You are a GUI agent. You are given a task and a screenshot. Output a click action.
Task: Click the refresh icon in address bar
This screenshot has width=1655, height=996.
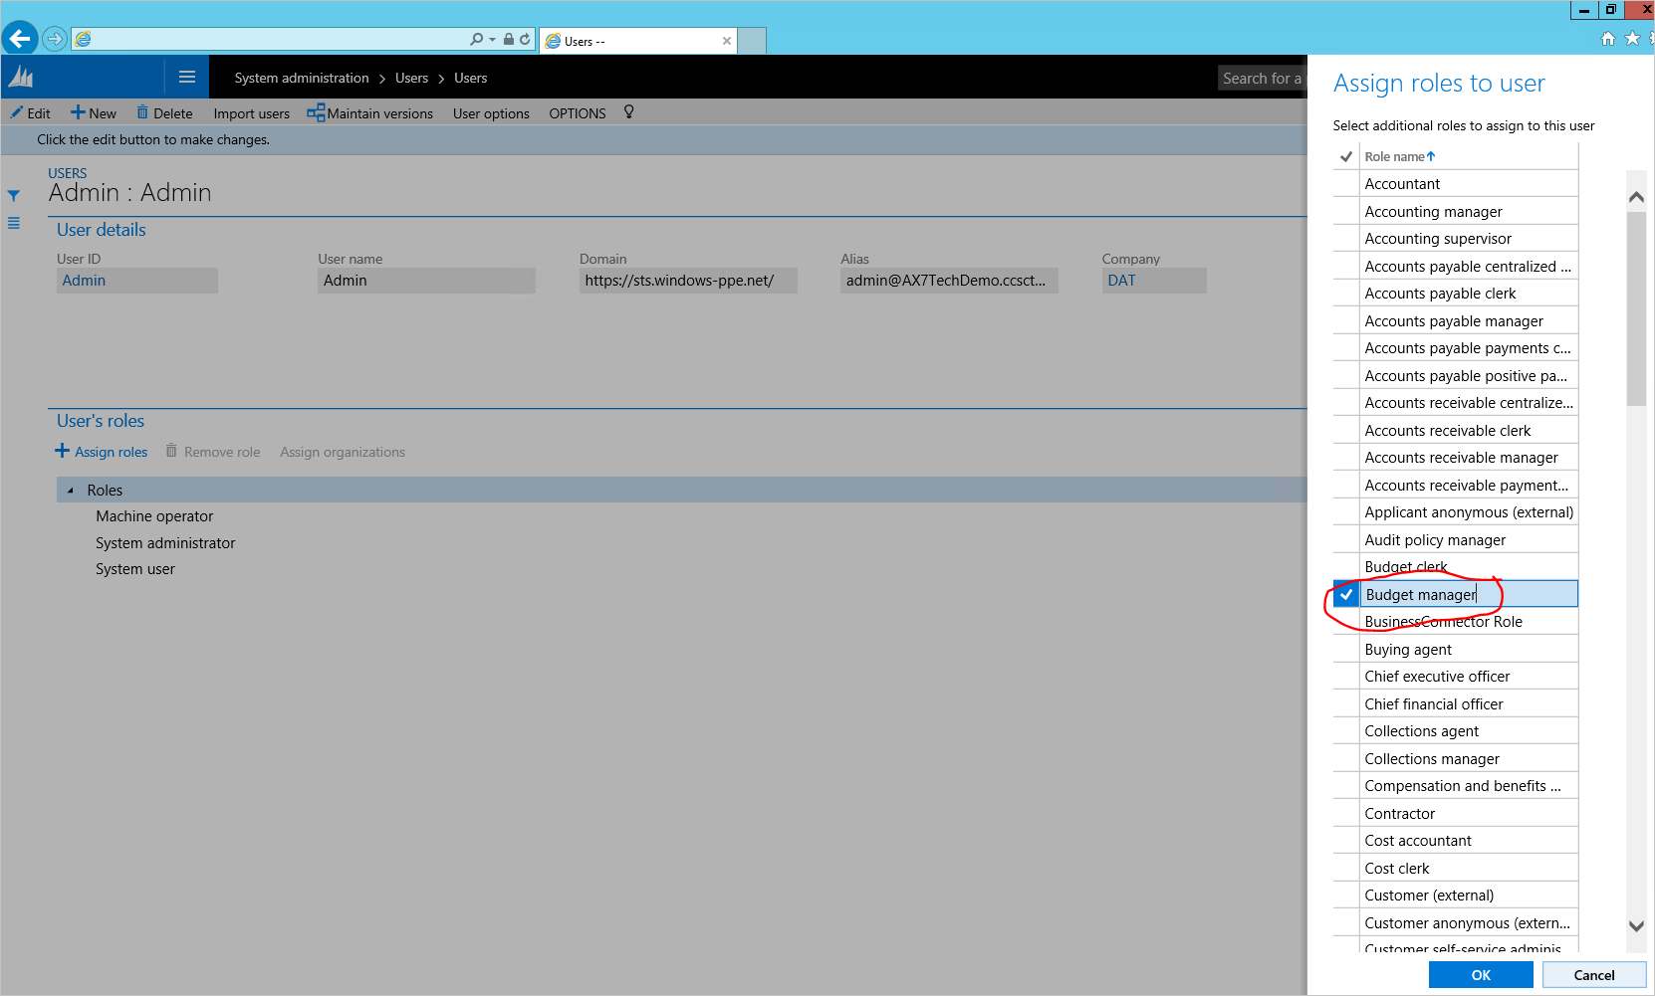[525, 40]
